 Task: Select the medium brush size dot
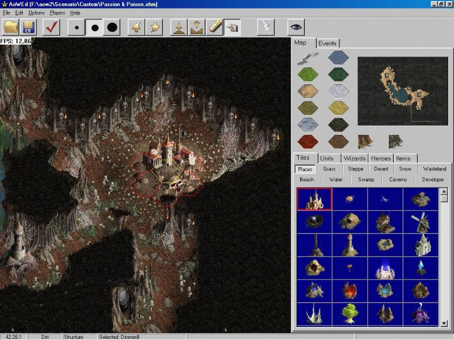click(x=94, y=27)
